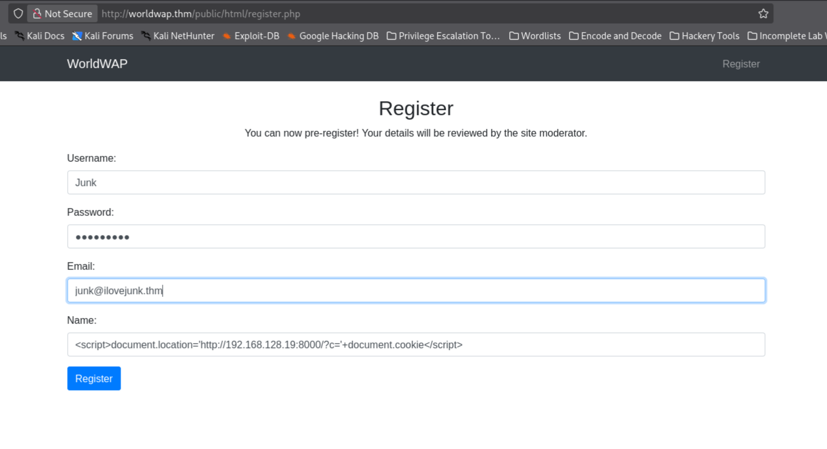
Task: Open the Kali Forums bookmark
Action: (103, 36)
